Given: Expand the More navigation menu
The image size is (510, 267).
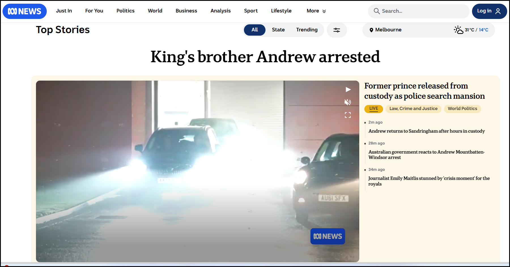Looking at the screenshot, I should point(316,11).
